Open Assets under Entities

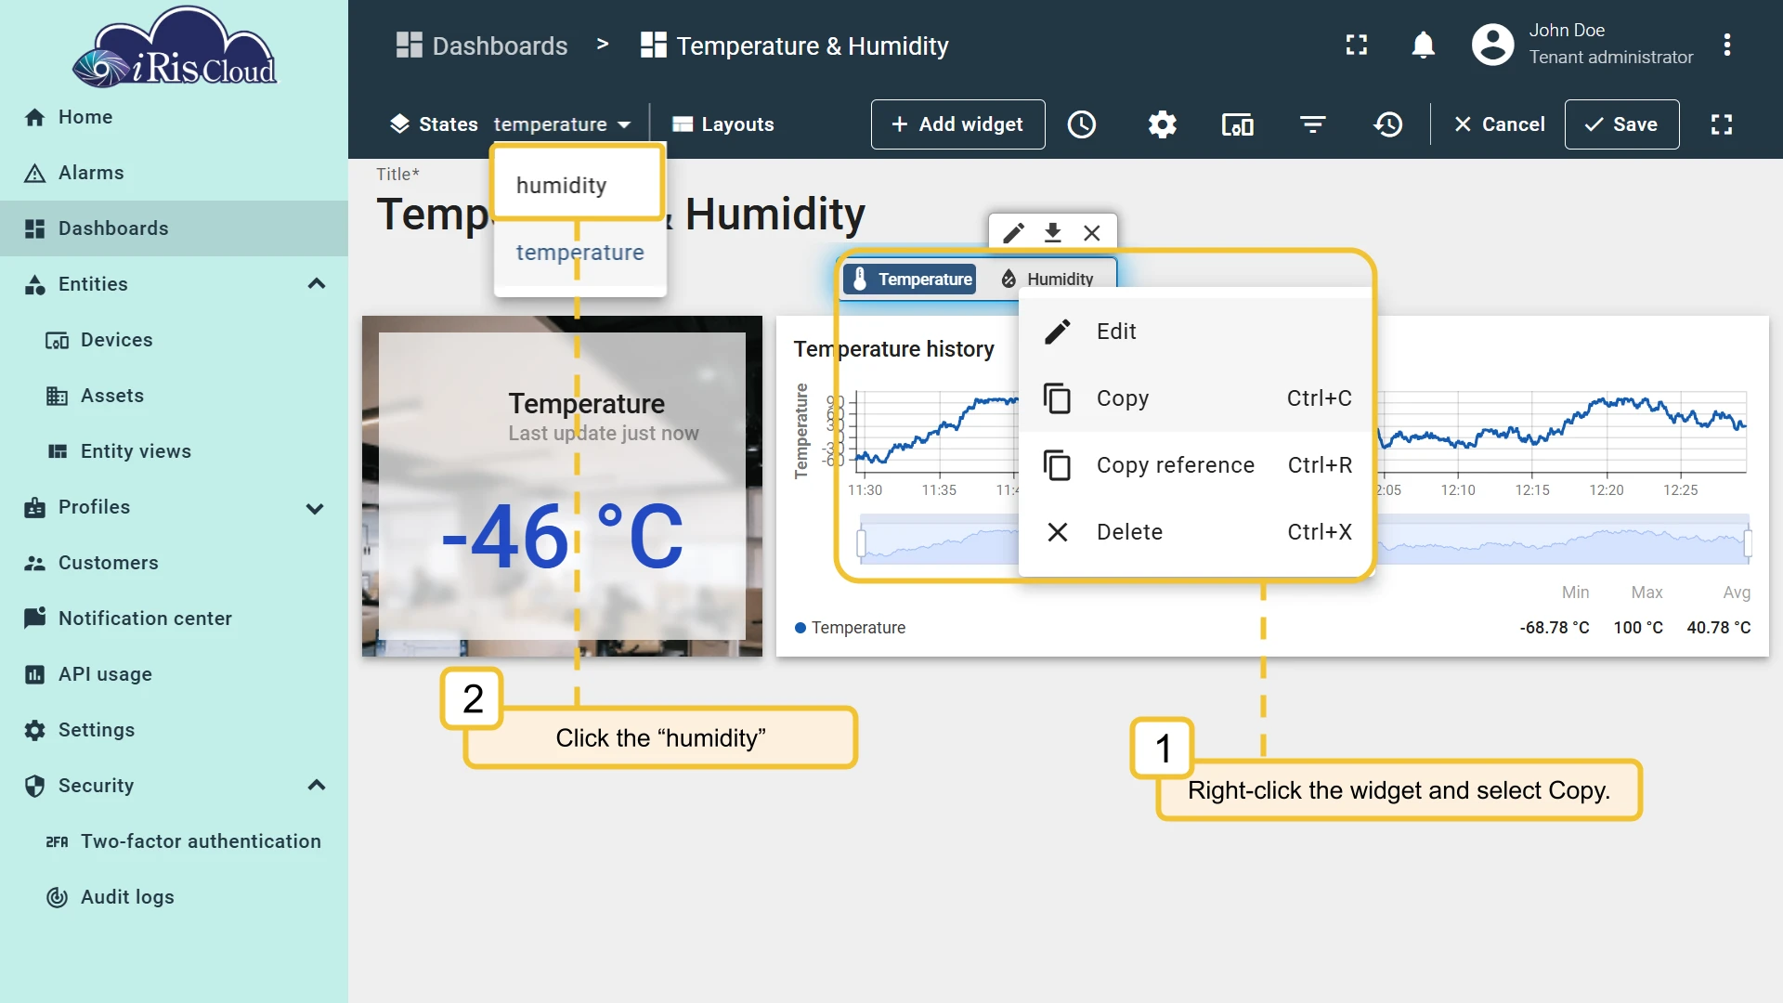click(x=174, y=396)
